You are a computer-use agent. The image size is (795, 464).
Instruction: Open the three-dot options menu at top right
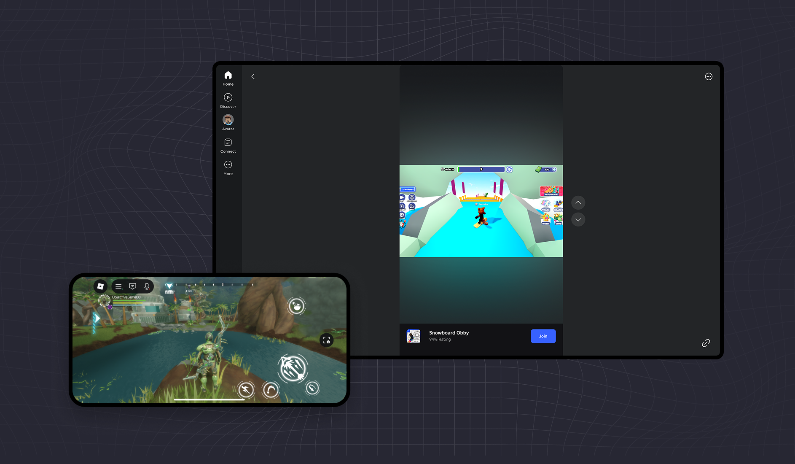click(709, 76)
